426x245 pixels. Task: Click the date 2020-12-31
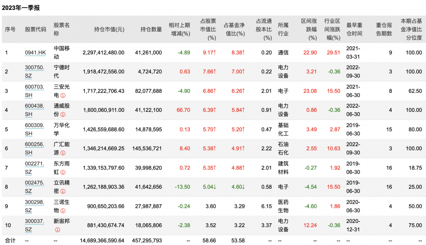click(x=353, y=225)
